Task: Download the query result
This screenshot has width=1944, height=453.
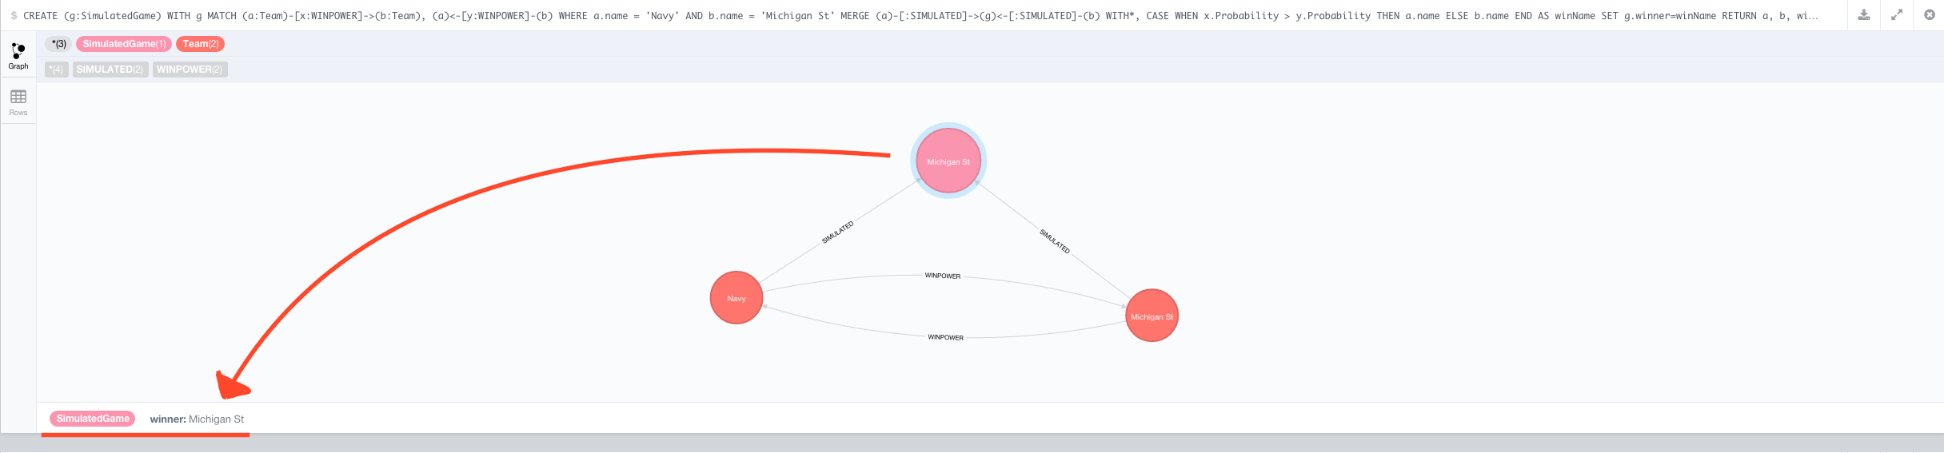Action: point(1863,15)
